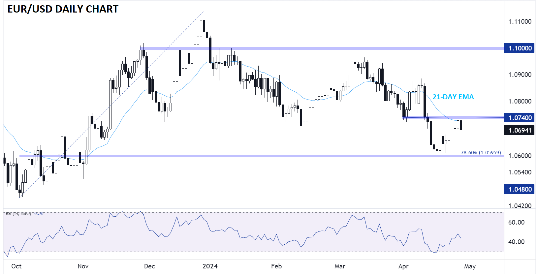539x275 pixels.
Task: Click the current price label 1.06941
Action: (x=519, y=130)
